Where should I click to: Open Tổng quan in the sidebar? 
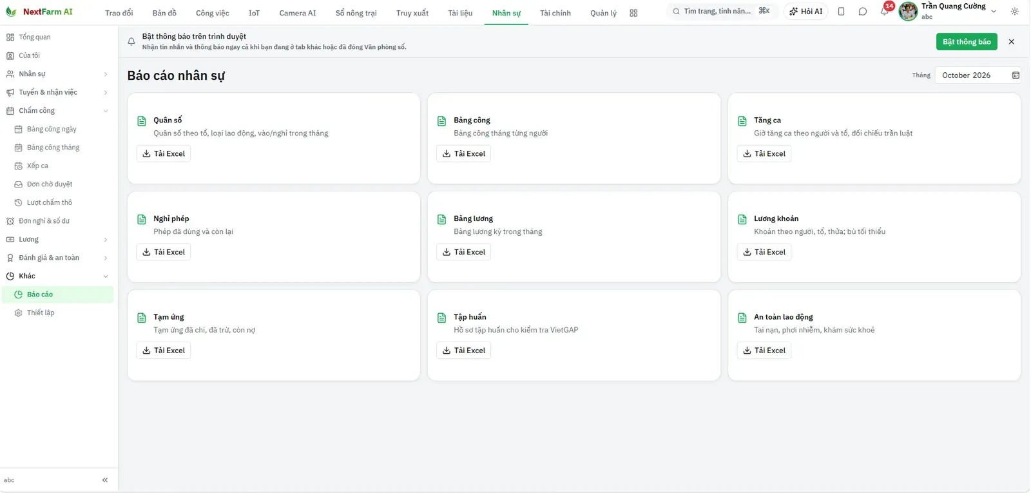point(59,37)
